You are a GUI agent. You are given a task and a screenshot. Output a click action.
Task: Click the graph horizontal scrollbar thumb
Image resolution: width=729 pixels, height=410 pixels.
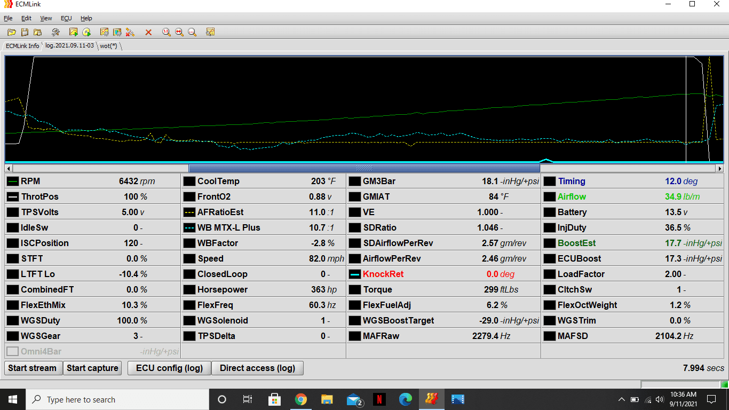(x=364, y=168)
